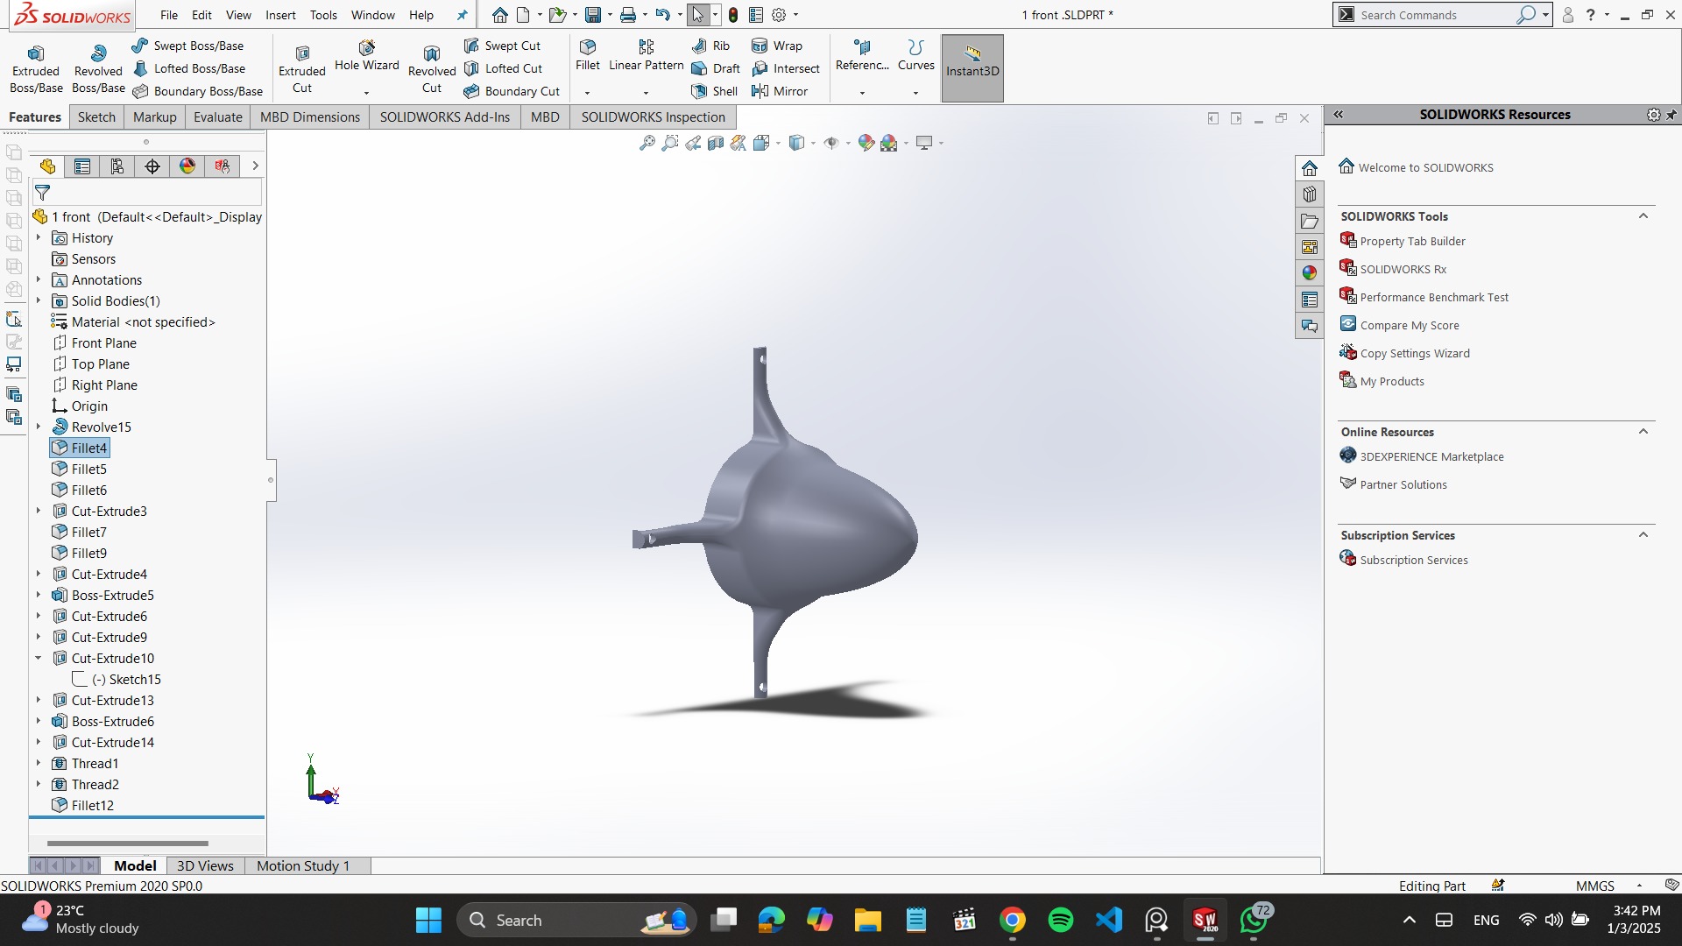Screen dimensions: 1682x946
Task: Select the Fillet tool
Action: click(x=588, y=47)
